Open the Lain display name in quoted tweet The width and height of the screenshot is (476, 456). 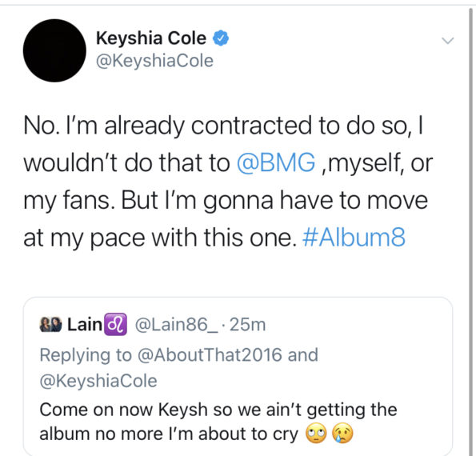click(x=85, y=325)
